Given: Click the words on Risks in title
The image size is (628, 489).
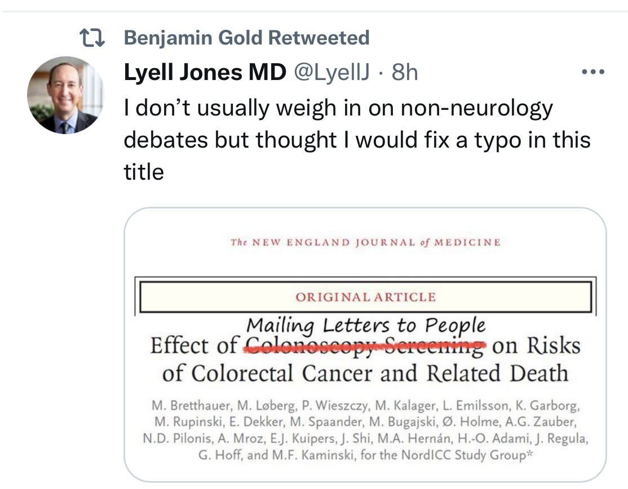Looking at the screenshot, I should tap(536, 346).
